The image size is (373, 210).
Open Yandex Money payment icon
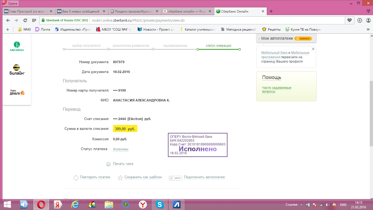(17, 92)
